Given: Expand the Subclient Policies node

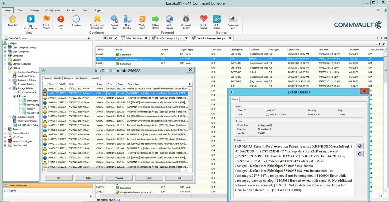Looking at the screenshot, I should (x=10, y=117).
